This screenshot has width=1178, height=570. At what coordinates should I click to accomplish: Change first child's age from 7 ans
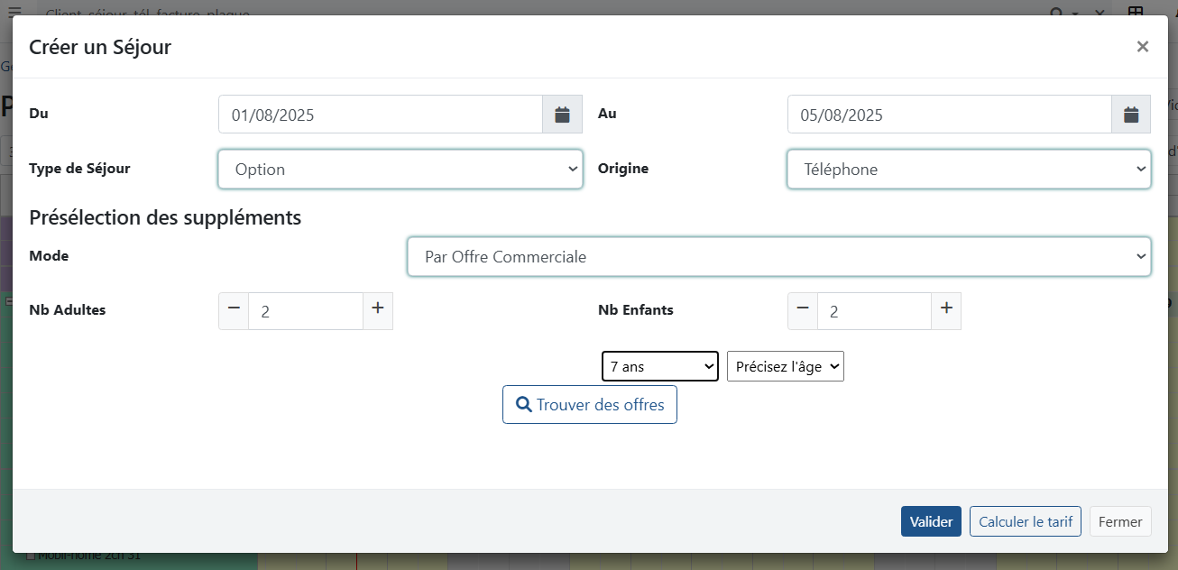pyautogui.click(x=659, y=367)
